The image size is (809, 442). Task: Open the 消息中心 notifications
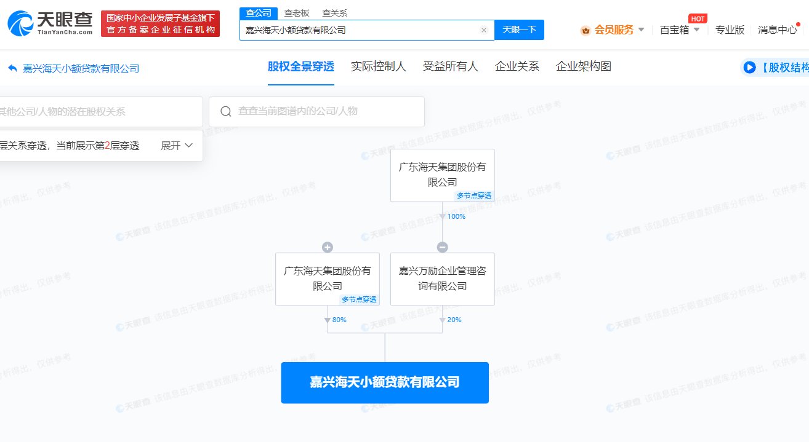(x=777, y=30)
